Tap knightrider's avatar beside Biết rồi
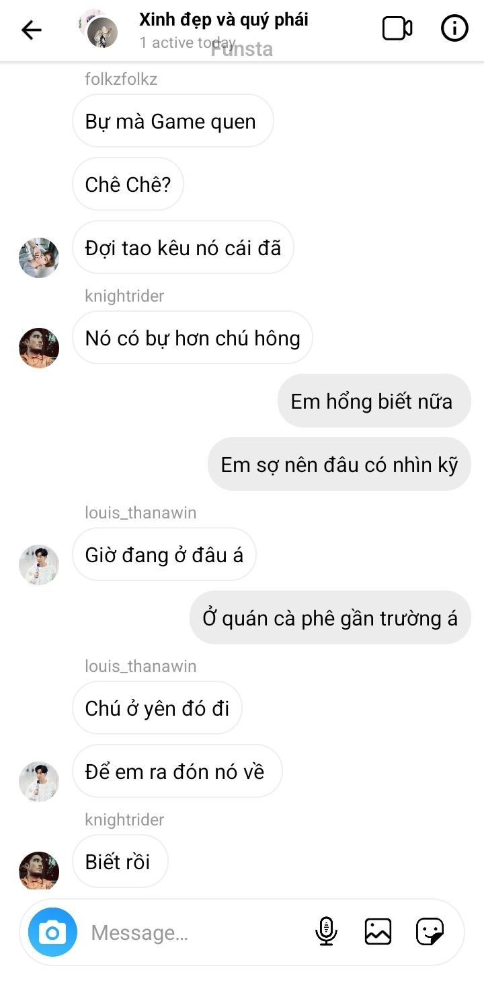Viewport: 484px width, 985px height. click(x=39, y=870)
